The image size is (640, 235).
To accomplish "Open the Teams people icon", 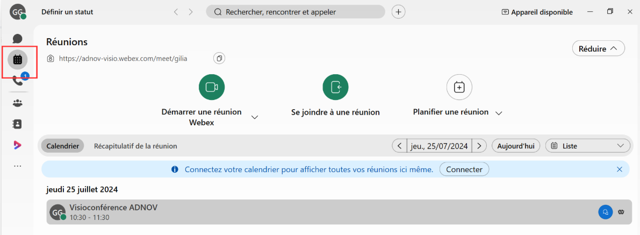I will (18, 103).
